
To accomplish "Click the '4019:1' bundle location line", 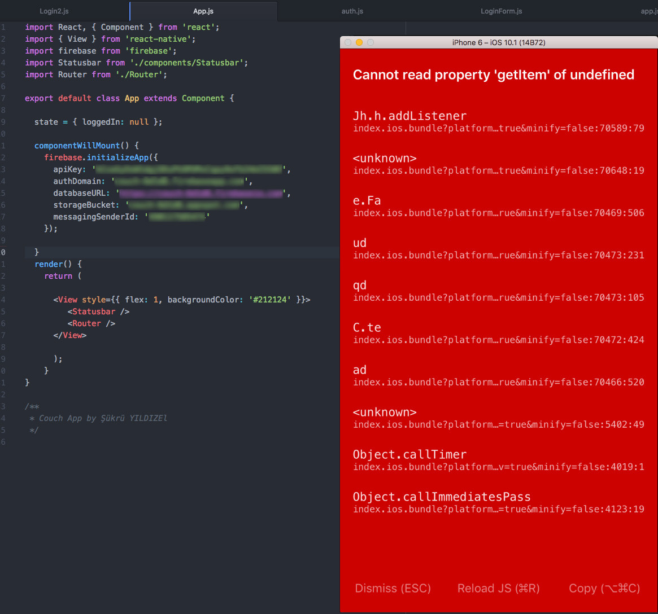I will (x=499, y=467).
